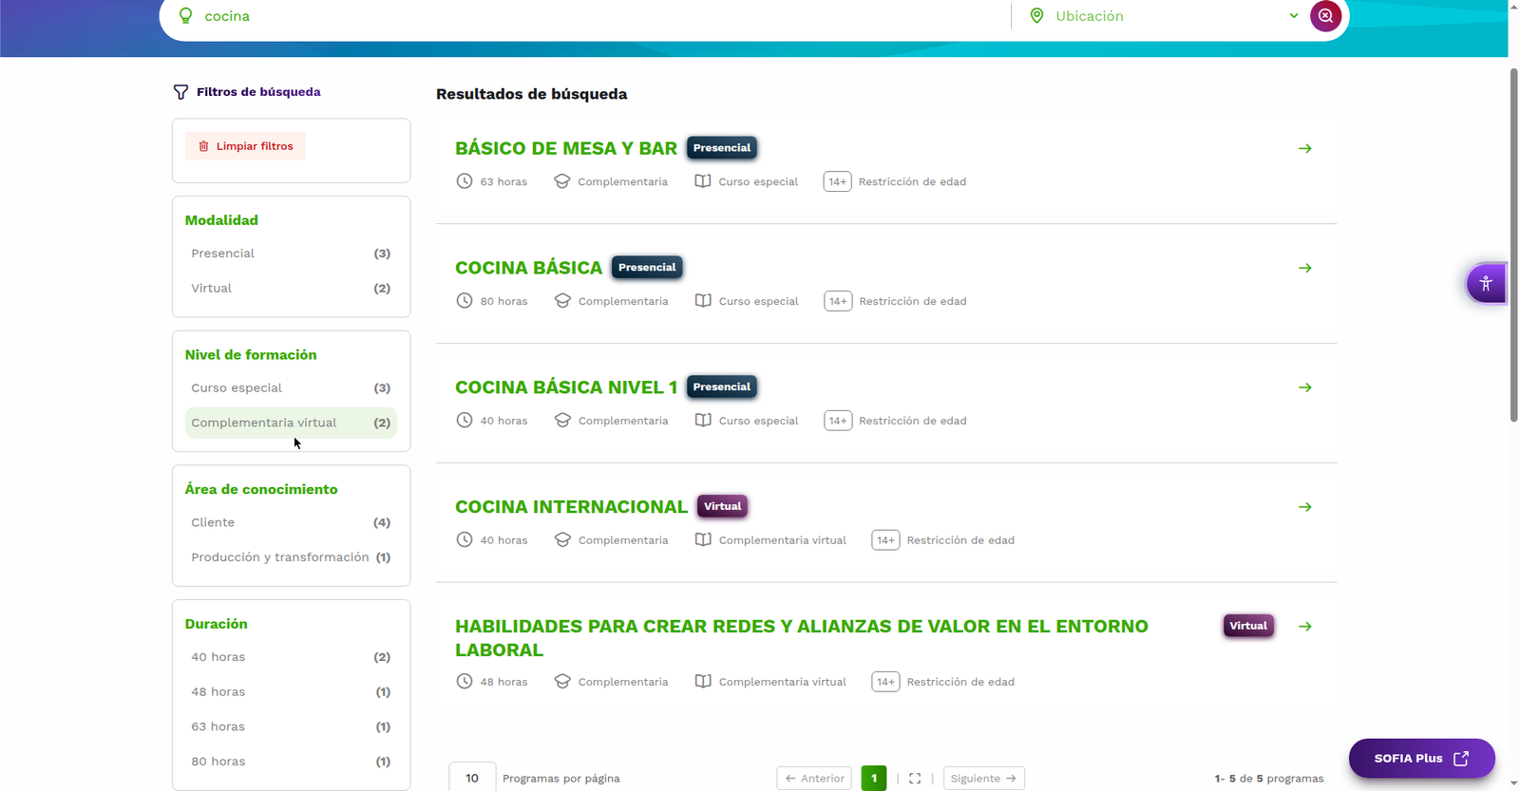The width and height of the screenshot is (1520, 791).
Task: Go to the Siguiente page
Action: tap(984, 779)
